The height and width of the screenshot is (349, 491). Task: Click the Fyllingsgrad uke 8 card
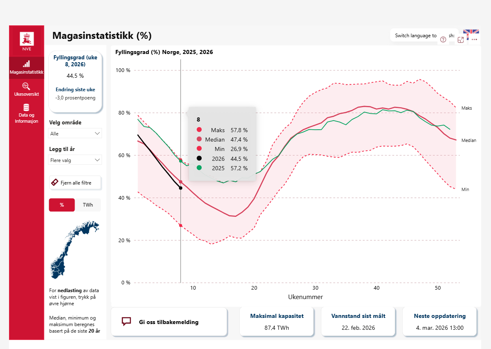75,82
